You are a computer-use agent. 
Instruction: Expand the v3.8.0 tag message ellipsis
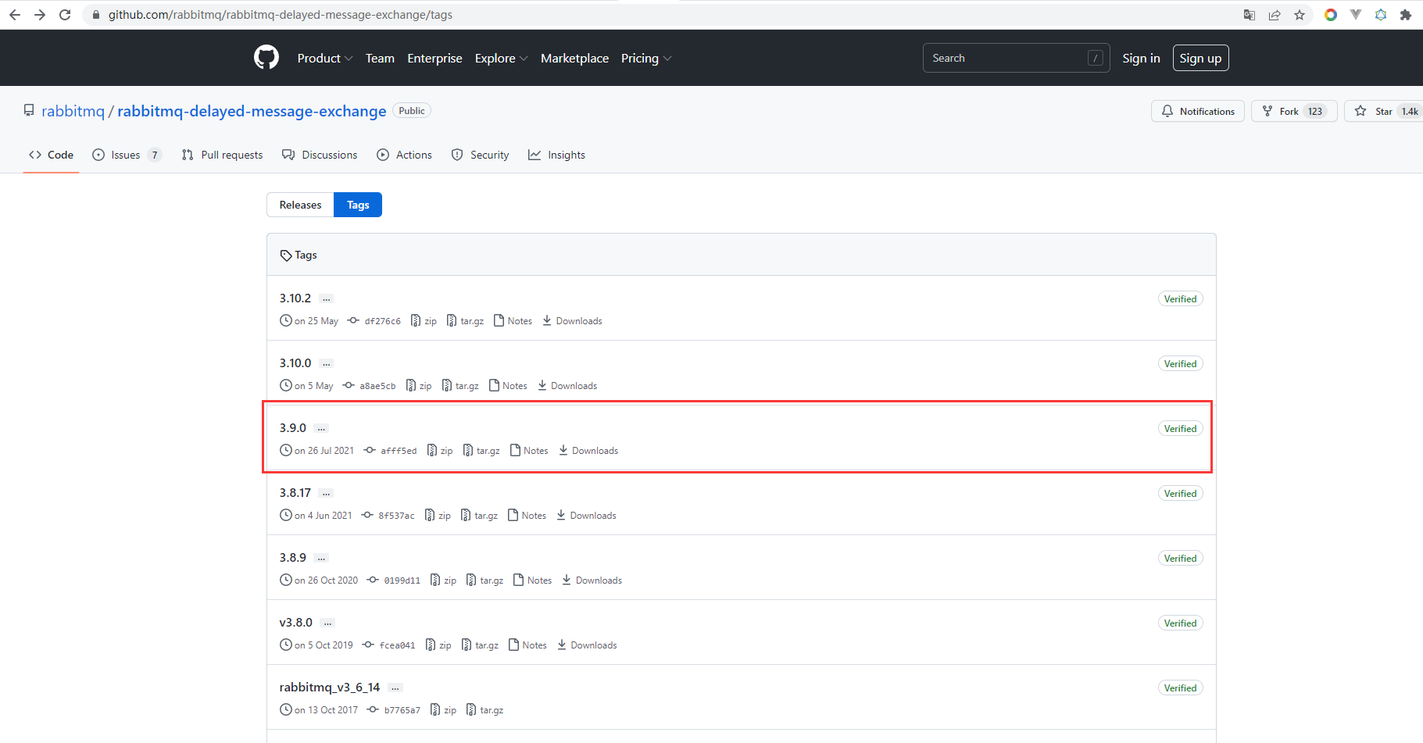coord(327,623)
